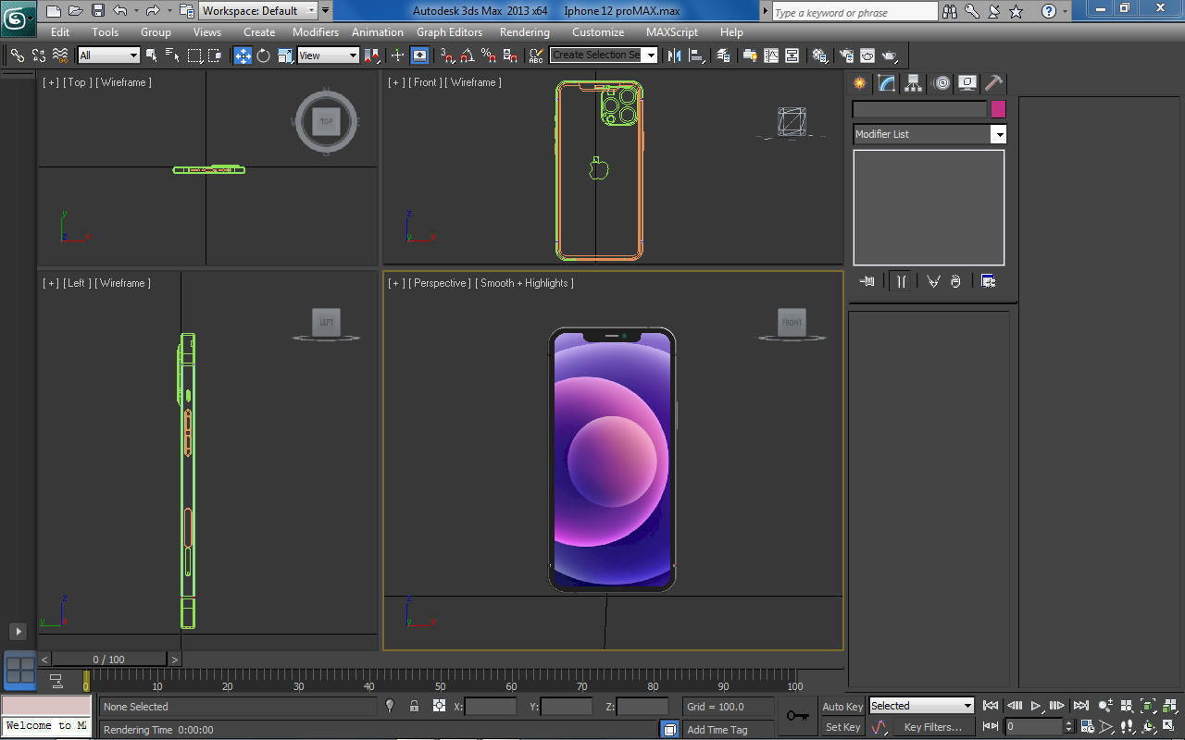
Task: Click the Mirror tool in the toolbar
Action: (x=674, y=55)
